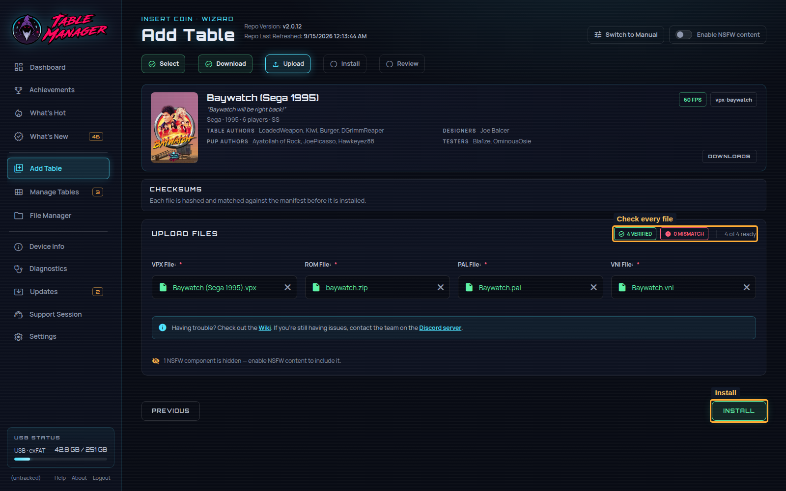Screen dimensions: 786x491
Task: Go to What's Hot page
Action: coord(58,113)
